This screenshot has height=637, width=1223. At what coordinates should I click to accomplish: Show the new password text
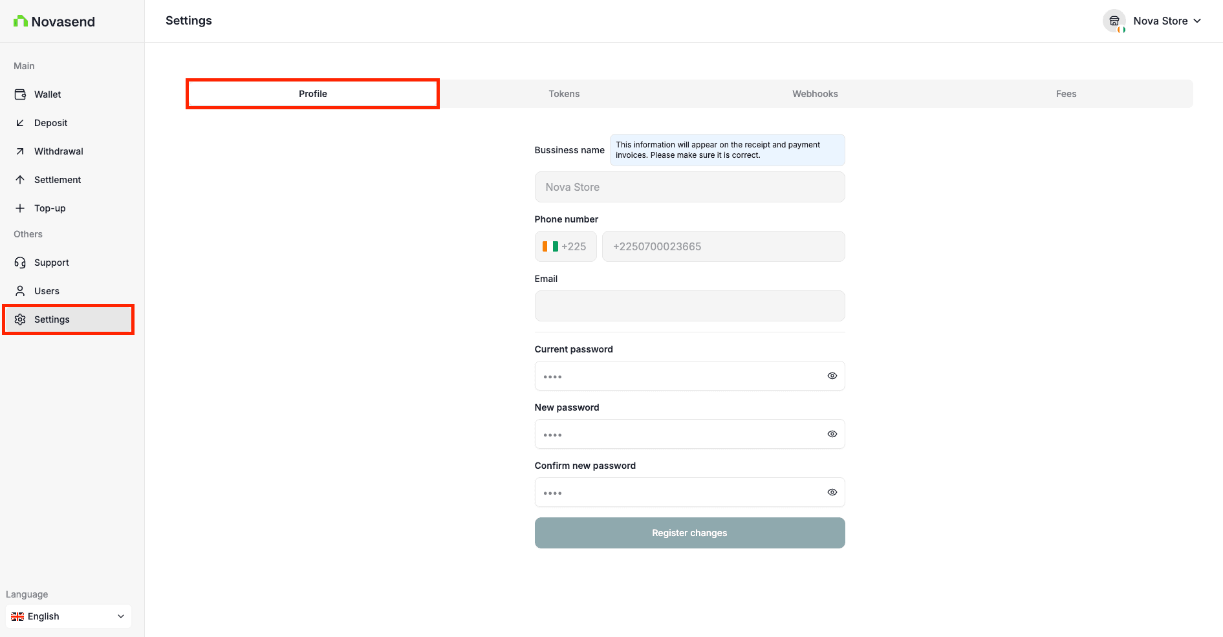(x=832, y=434)
